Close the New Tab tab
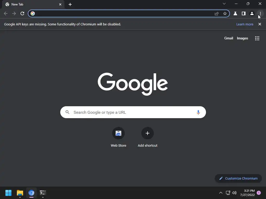Viewport: 266px width, 199px height. [60, 4]
